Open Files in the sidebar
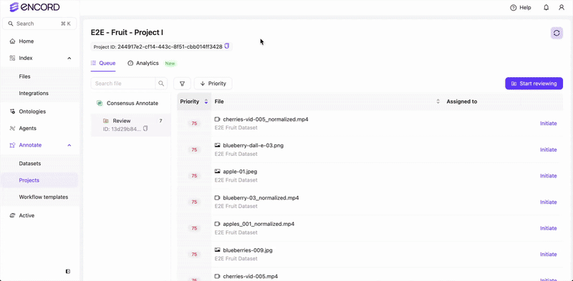573x281 pixels. [x=24, y=77]
